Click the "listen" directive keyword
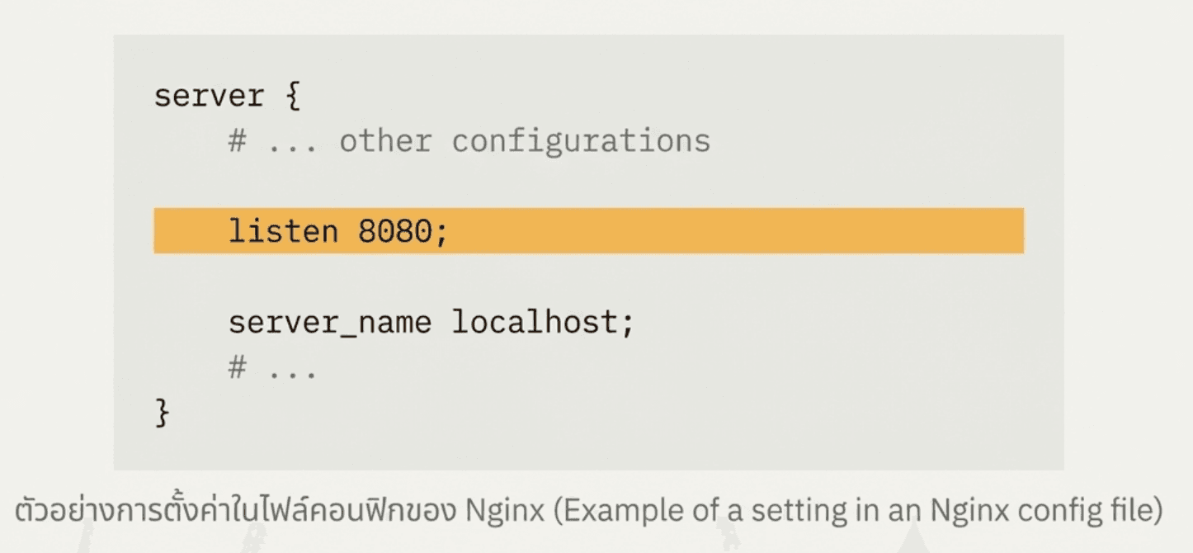 point(283,231)
